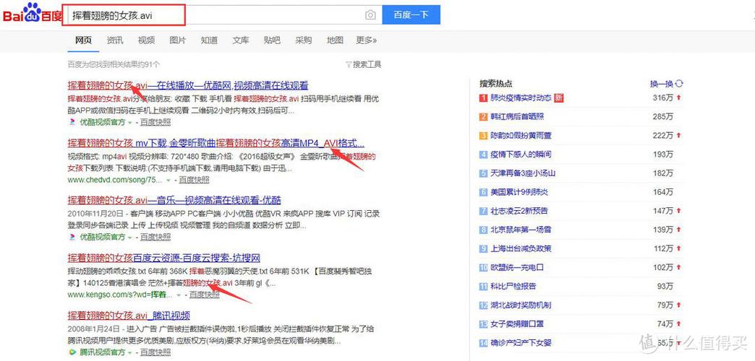Open camera image search icon
The height and width of the screenshot is (361, 755).
pyautogui.click(x=370, y=15)
